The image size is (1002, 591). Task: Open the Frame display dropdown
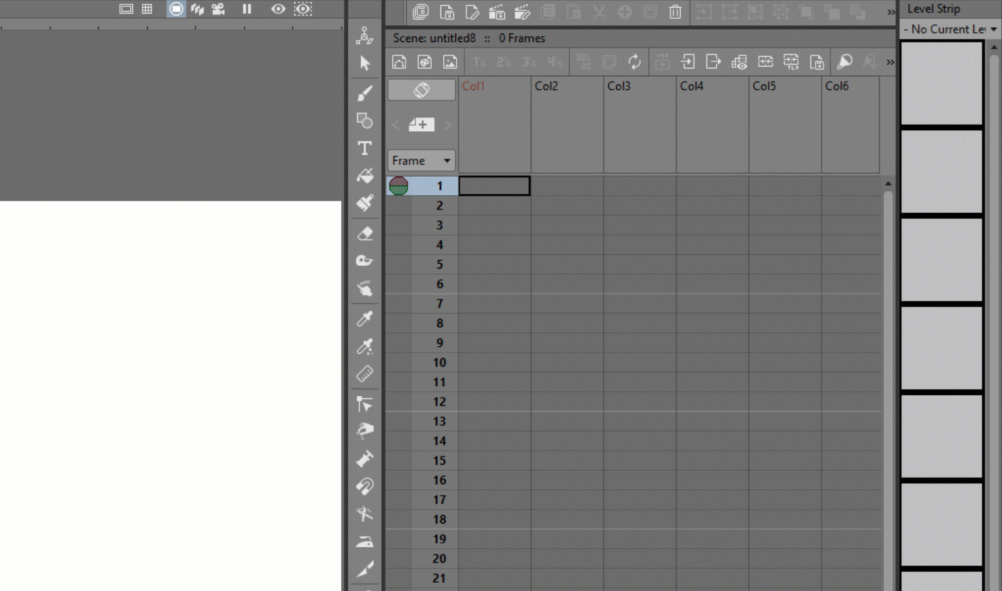[x=421, y=160]
